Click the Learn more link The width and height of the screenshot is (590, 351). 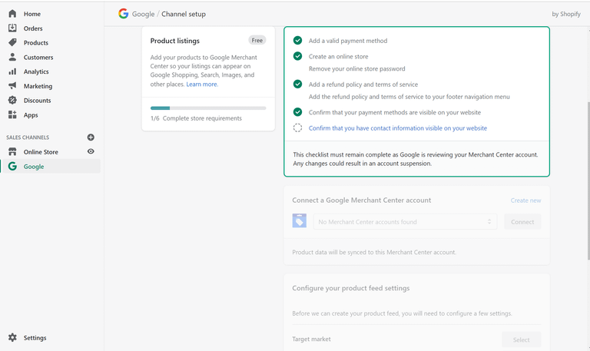click(x=202, y=84)
